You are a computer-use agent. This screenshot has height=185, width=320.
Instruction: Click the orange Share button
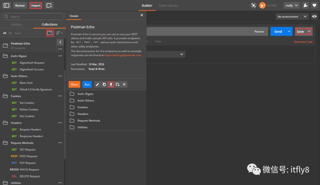coord(74,84)
